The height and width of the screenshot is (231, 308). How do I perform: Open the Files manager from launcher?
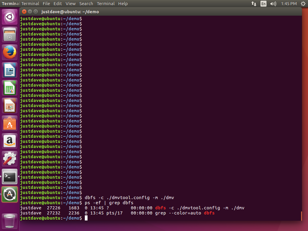pyautogui.click(x=10, y=35)
